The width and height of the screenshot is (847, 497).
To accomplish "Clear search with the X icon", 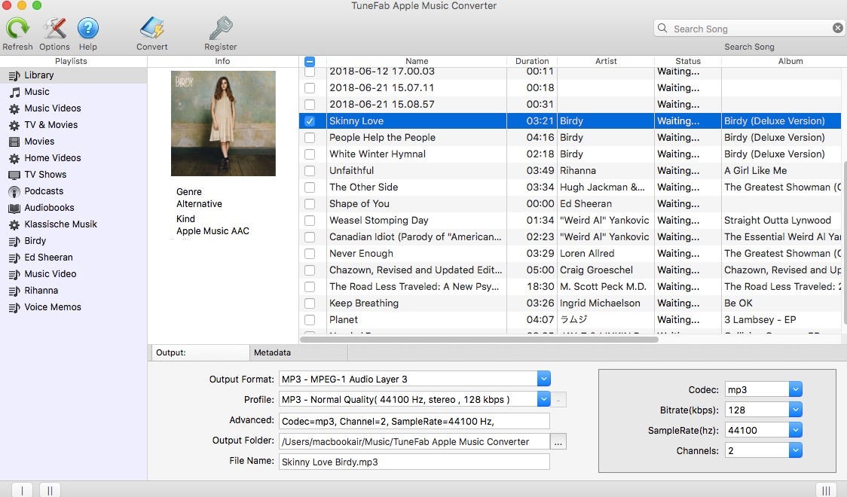I will (837, 28).
